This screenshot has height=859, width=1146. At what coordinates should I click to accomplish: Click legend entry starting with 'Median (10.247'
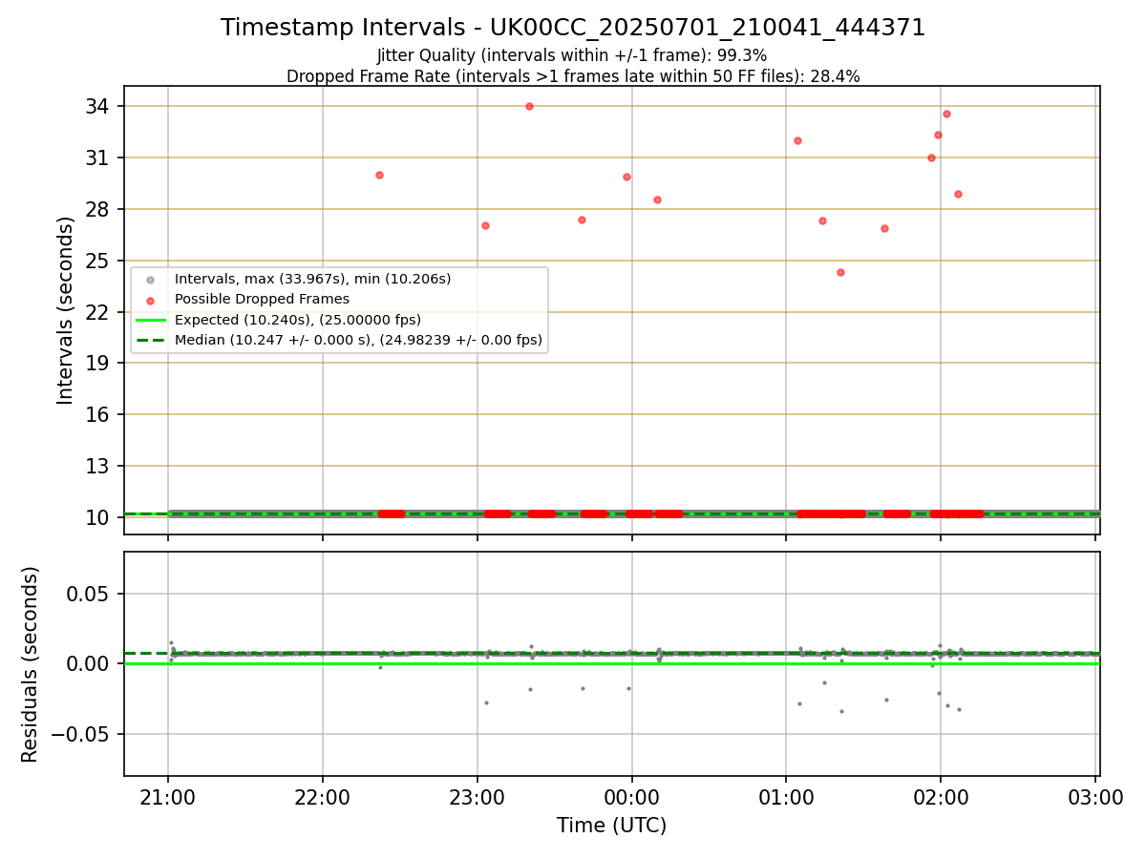pos(358,340)
